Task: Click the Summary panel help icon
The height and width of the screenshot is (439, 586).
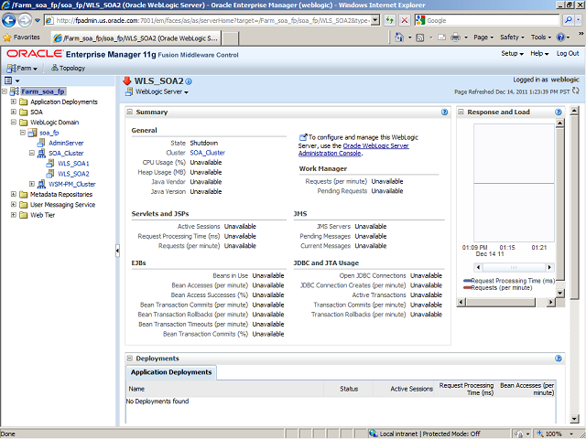Action: tap(444, 112)
